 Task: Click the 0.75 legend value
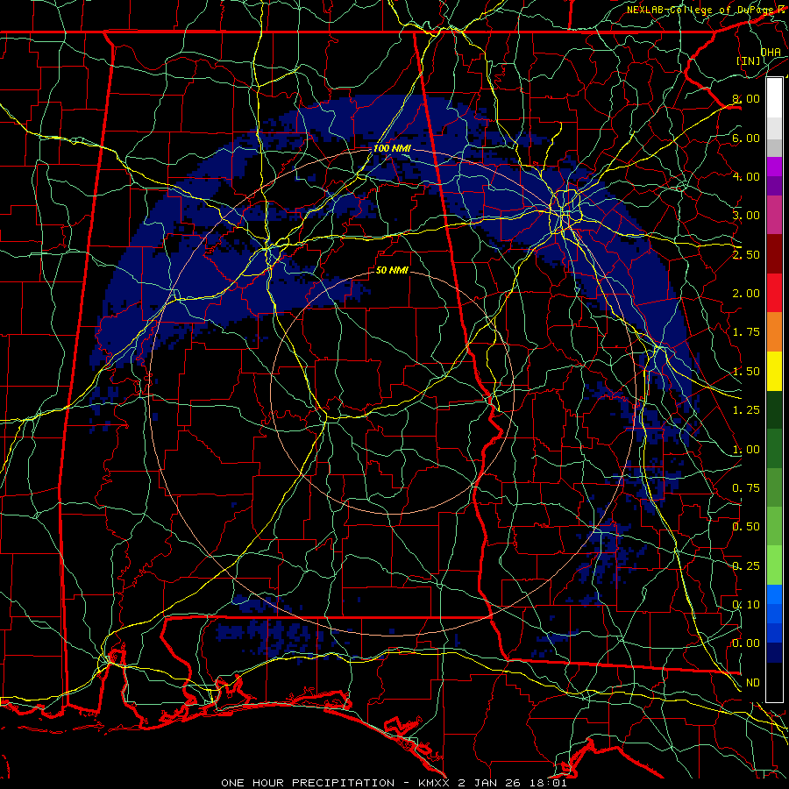point(746,488)
